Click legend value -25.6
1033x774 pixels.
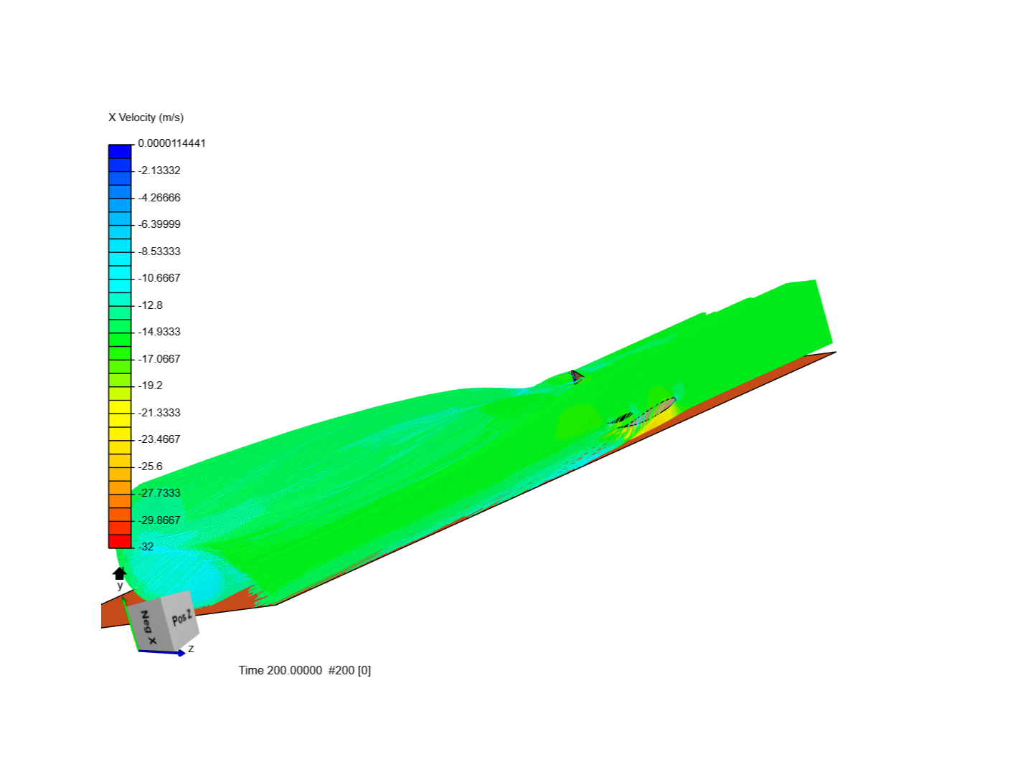click(151, 467)
